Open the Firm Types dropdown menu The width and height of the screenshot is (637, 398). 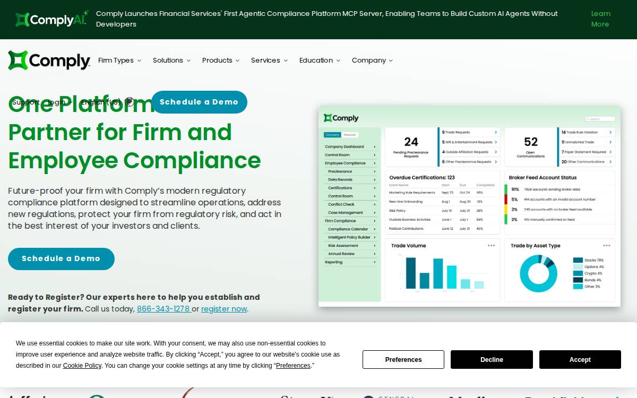[x=119, y=60]
